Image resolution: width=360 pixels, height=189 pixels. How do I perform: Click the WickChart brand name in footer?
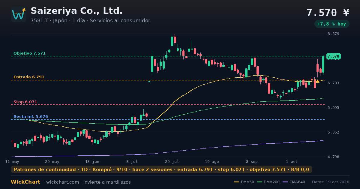[x=25, y=182]
